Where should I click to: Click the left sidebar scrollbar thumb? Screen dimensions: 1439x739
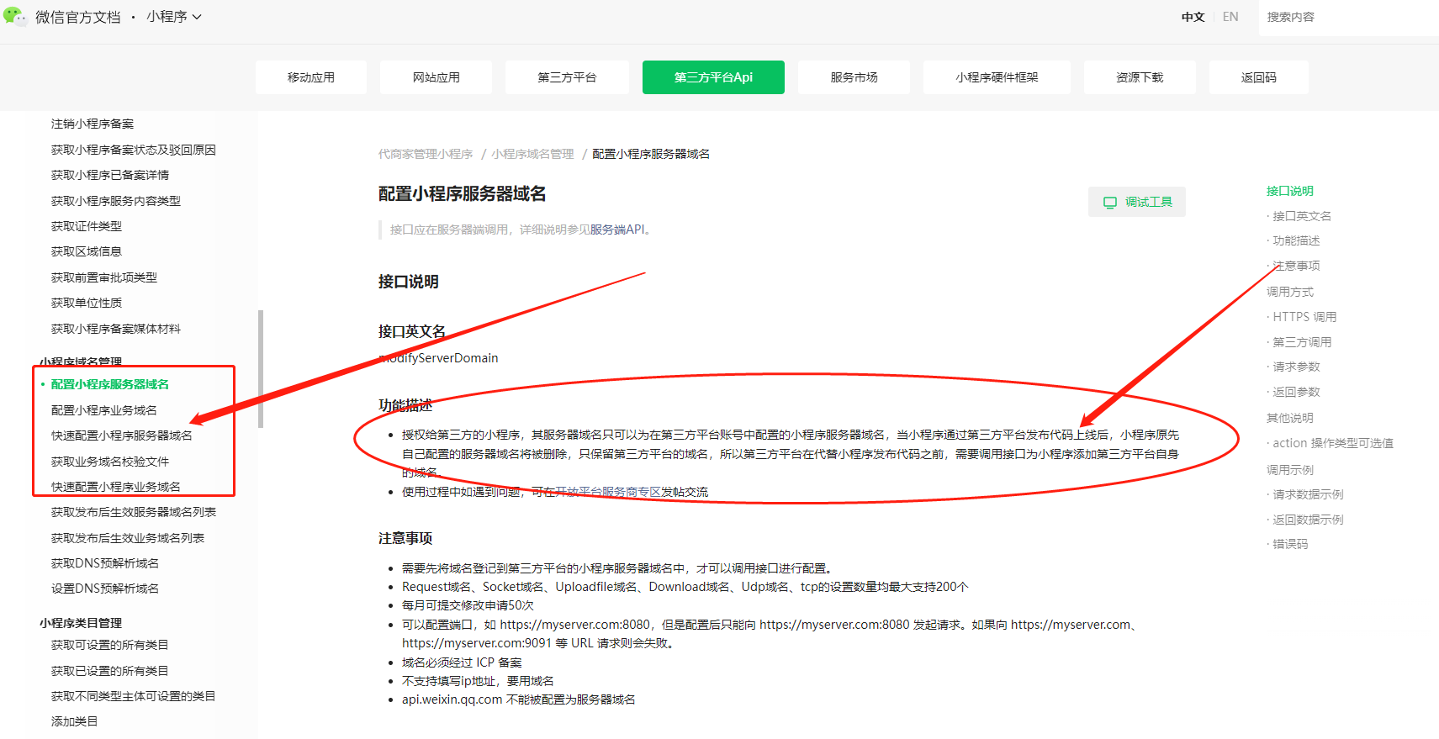[261, 369]
